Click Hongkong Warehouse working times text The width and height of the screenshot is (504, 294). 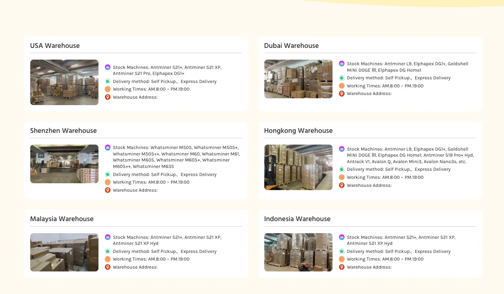click(x=385, y=177)
